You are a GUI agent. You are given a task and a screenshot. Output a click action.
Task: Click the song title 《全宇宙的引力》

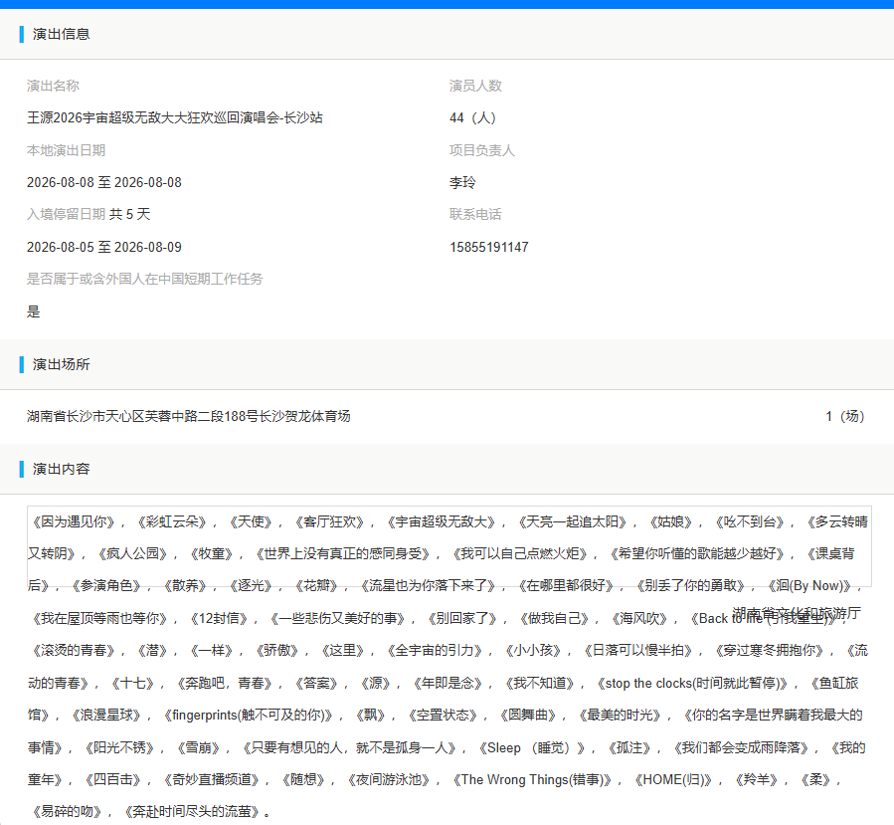435,651
